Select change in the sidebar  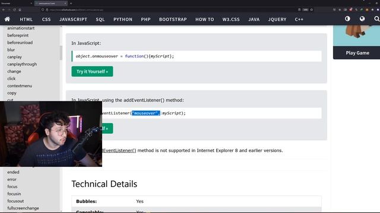(14, 72)
